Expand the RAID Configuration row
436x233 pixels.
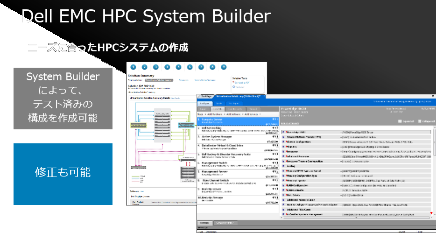[284, 185]
